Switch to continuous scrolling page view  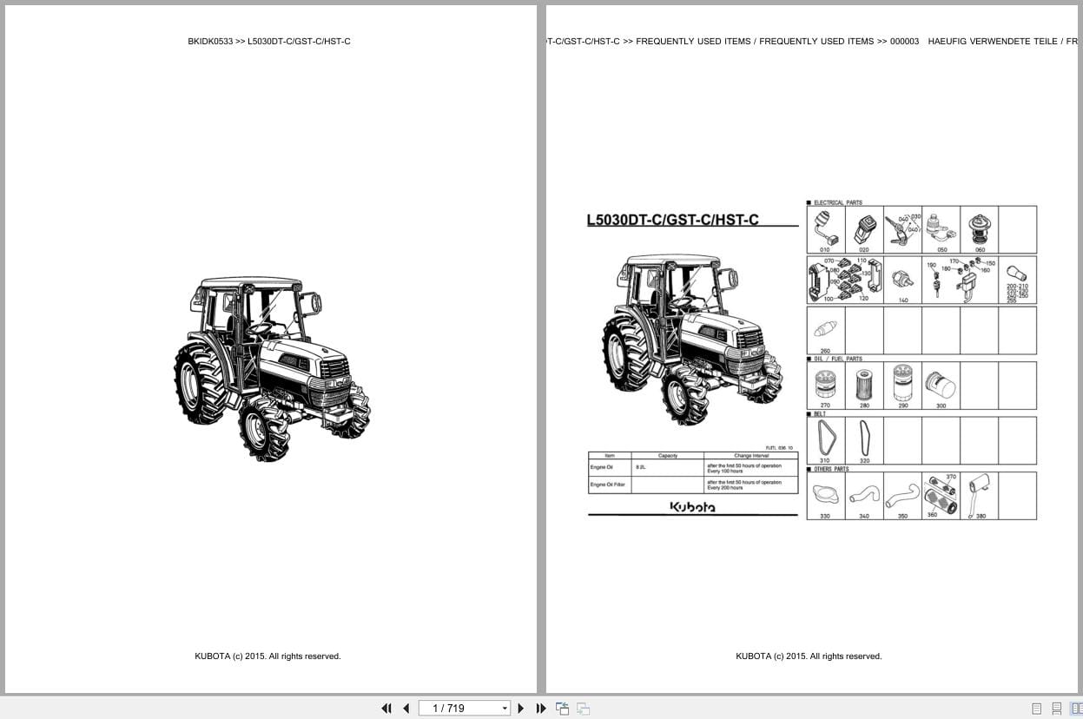(x=1057, y=709)
